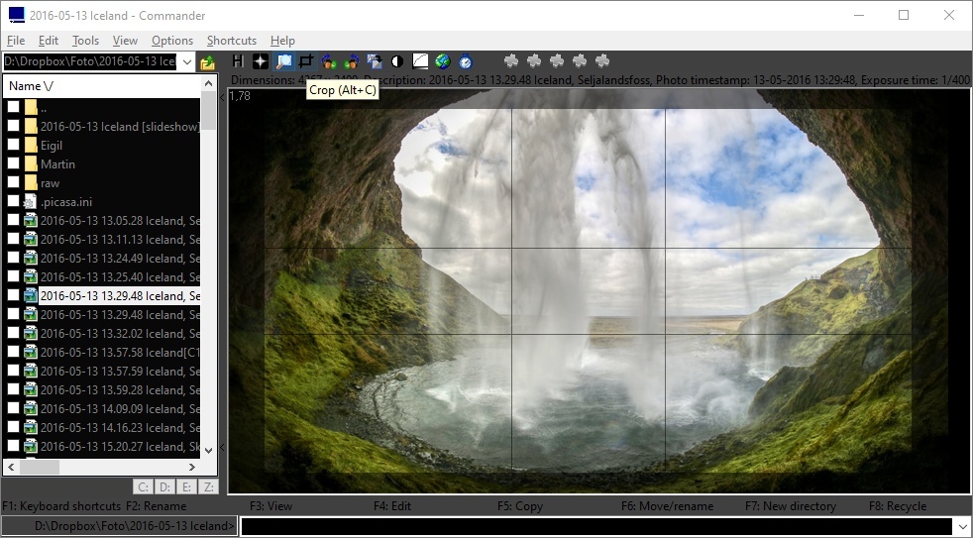The width and height of the screenshot is (973, 538).
Task: Click scroll-right arrow of file list
Action: (x=192, y=467)
